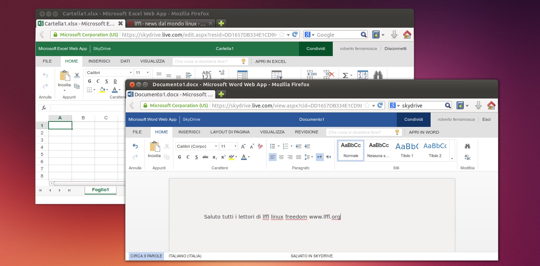Click Disconnetti in Excel Web App

[395, 49]
